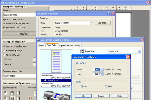
Task: Select Произвольный size radio option
Action: tap(4, 55)
